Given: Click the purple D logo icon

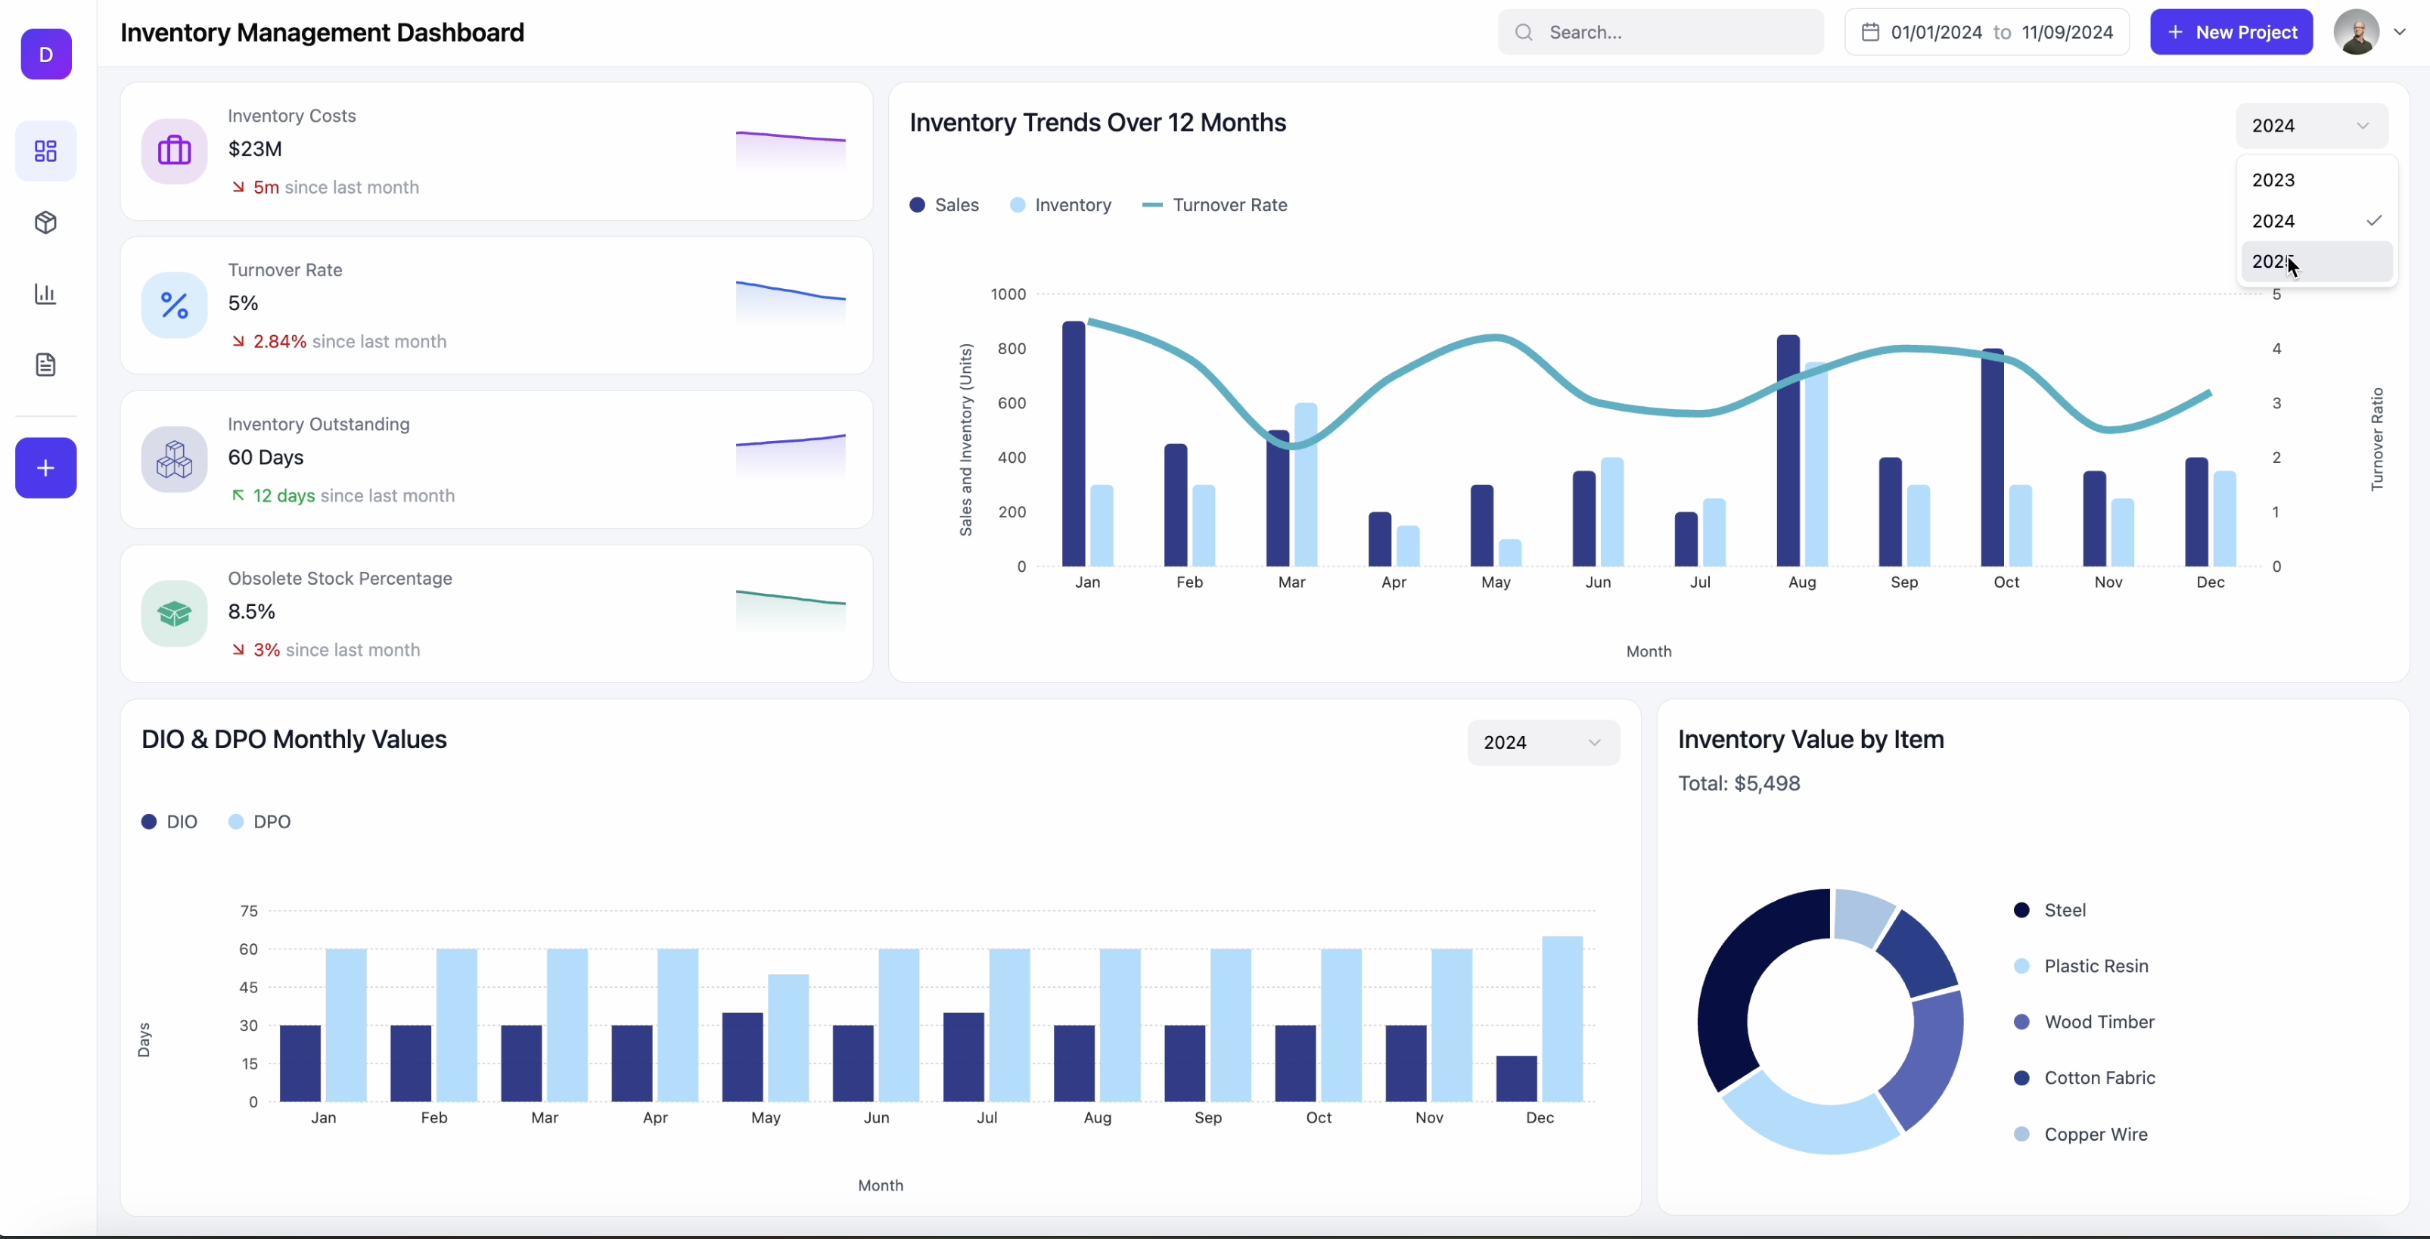Looking at the screenshot, I should coord(46,54).
